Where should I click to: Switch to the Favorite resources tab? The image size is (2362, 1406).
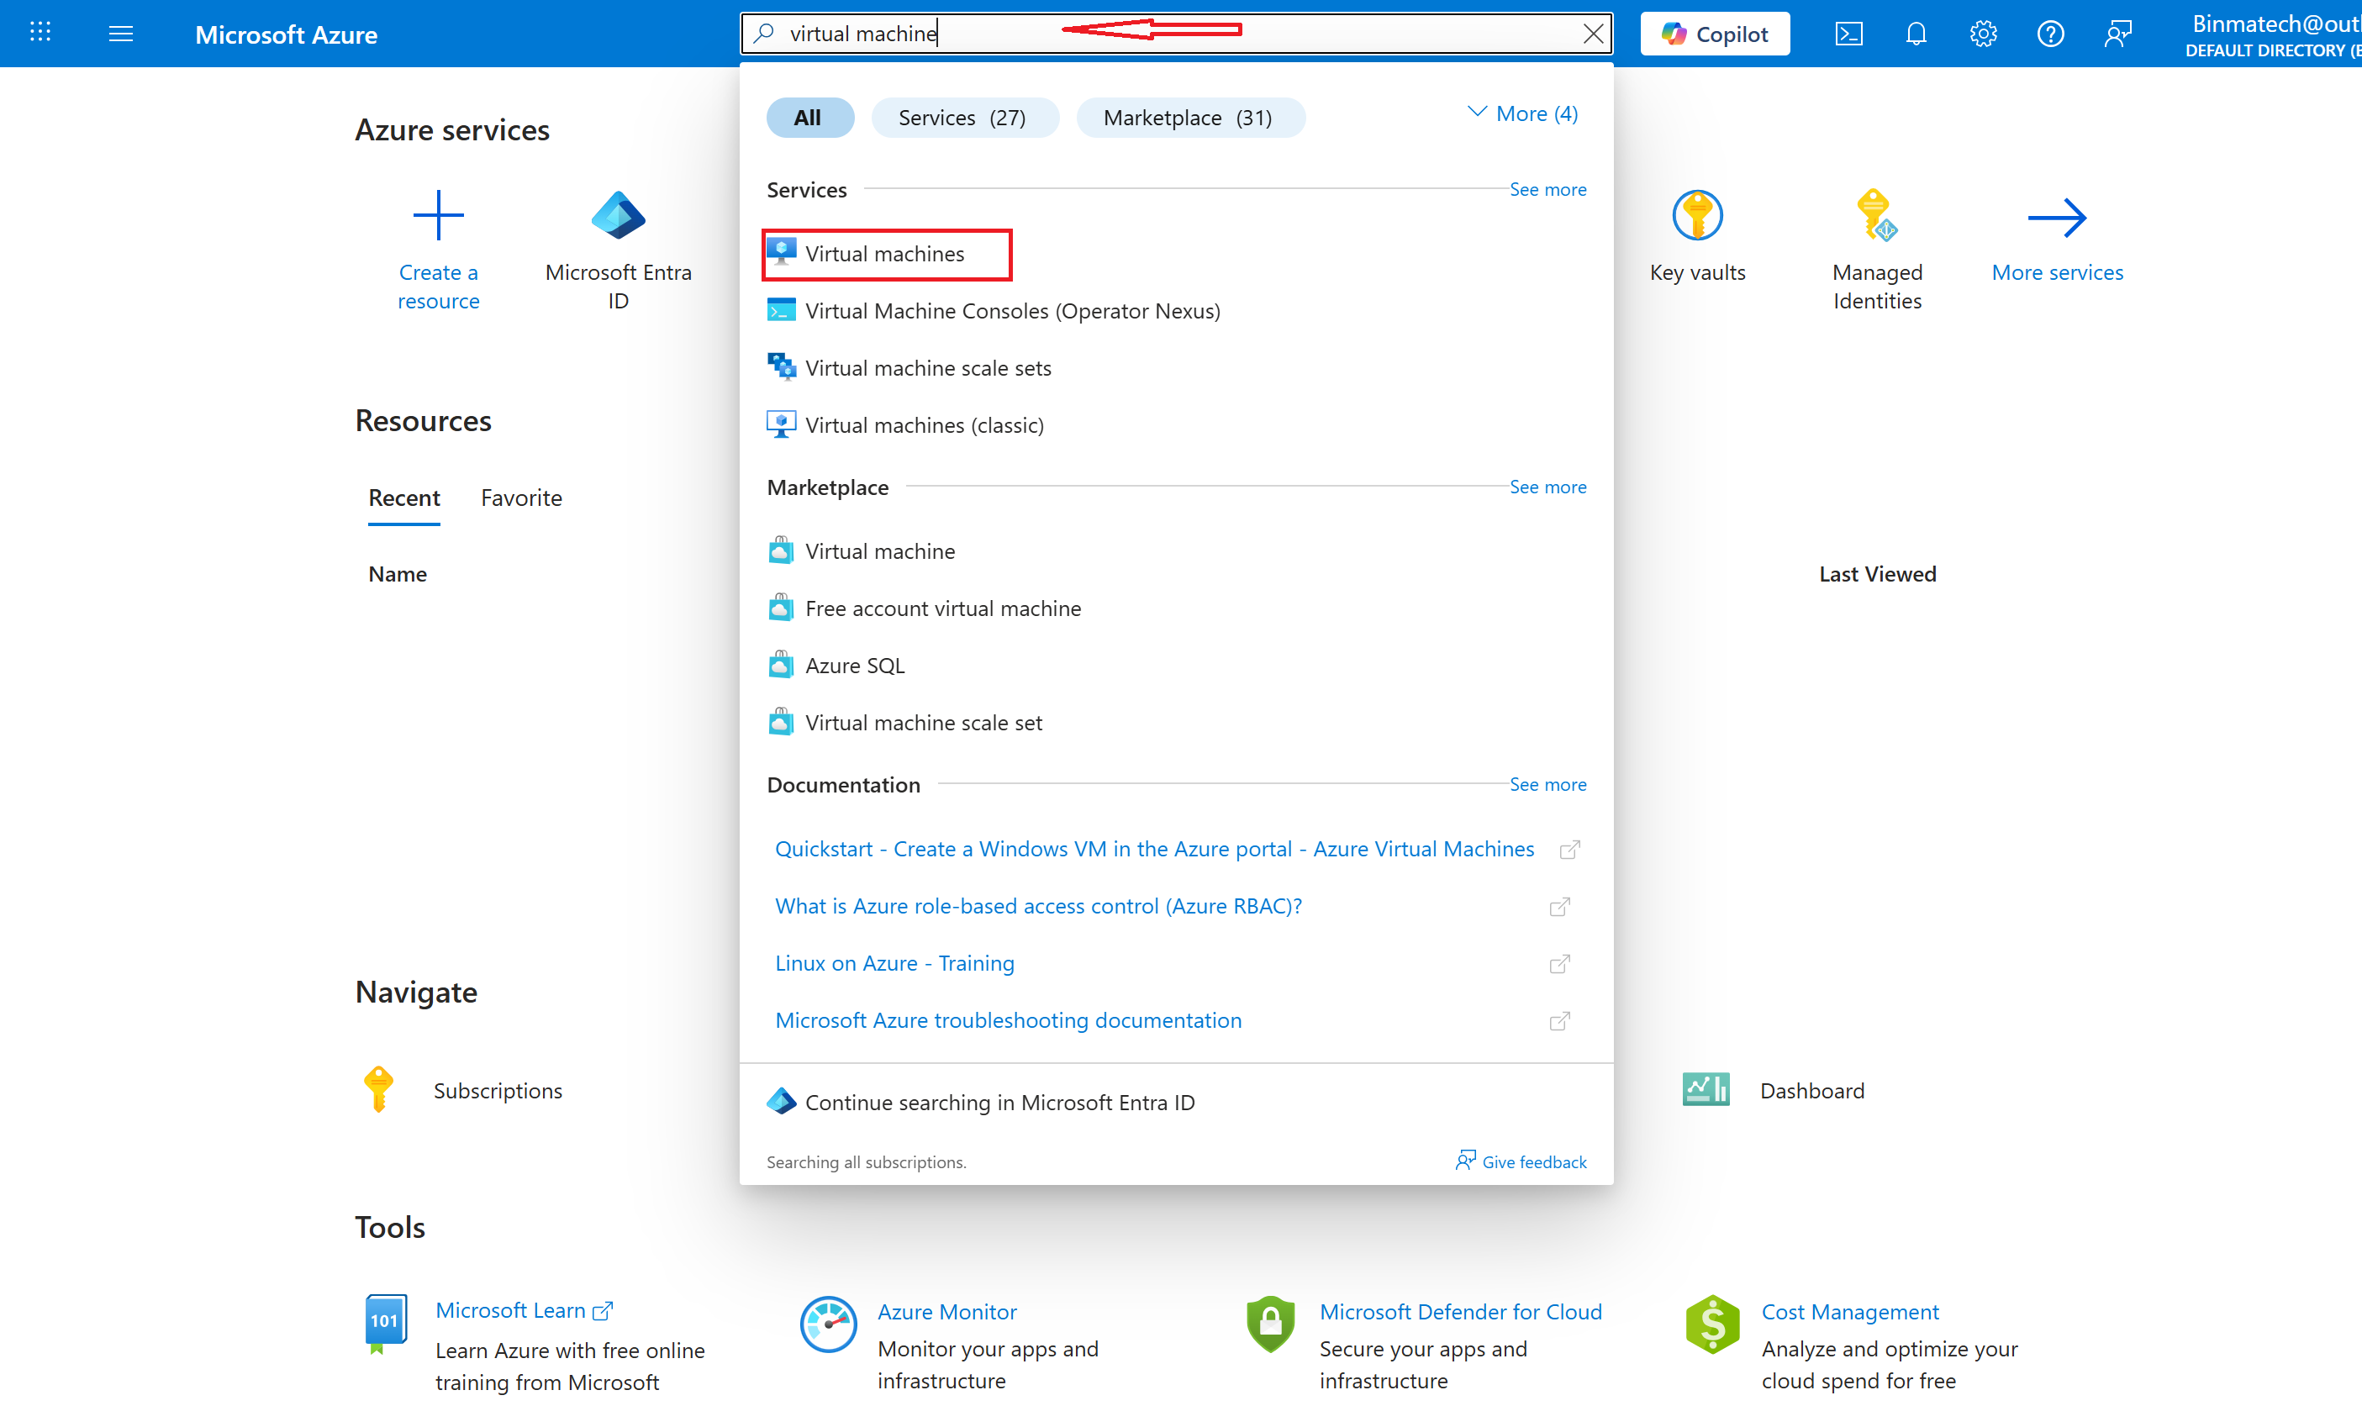click(521, 498)
